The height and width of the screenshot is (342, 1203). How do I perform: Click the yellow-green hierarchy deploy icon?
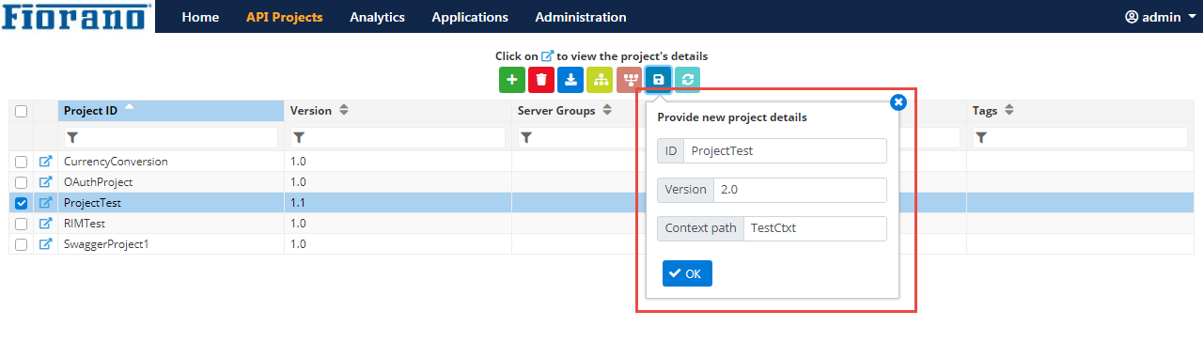tap(600, 80)
